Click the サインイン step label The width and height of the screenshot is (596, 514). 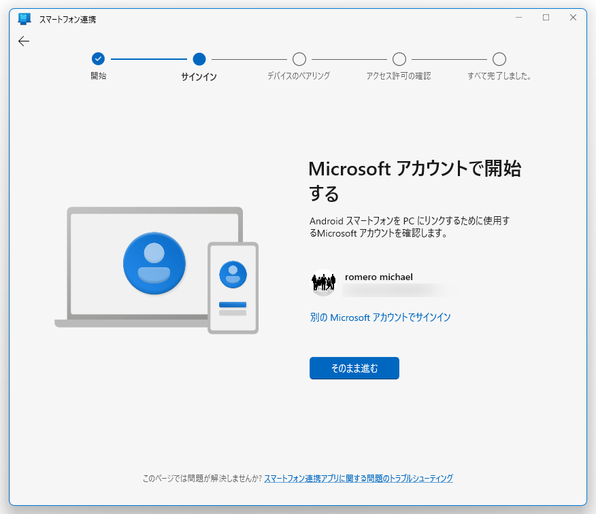pyautogui.click(x=199, y=77)
